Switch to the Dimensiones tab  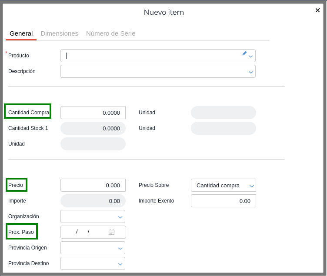pos(60,33)
